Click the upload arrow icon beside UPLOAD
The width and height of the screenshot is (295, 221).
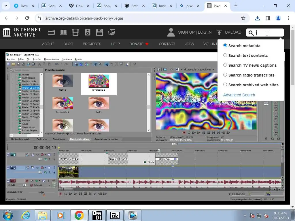point(219,32)
